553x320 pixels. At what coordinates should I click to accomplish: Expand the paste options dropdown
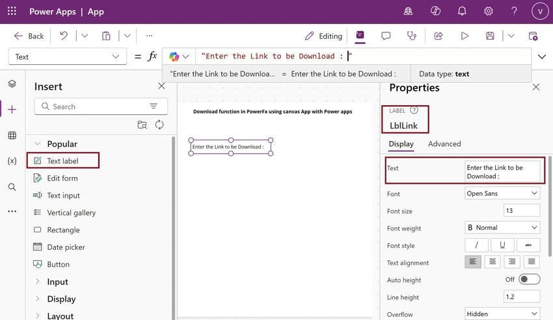point(128,36)
